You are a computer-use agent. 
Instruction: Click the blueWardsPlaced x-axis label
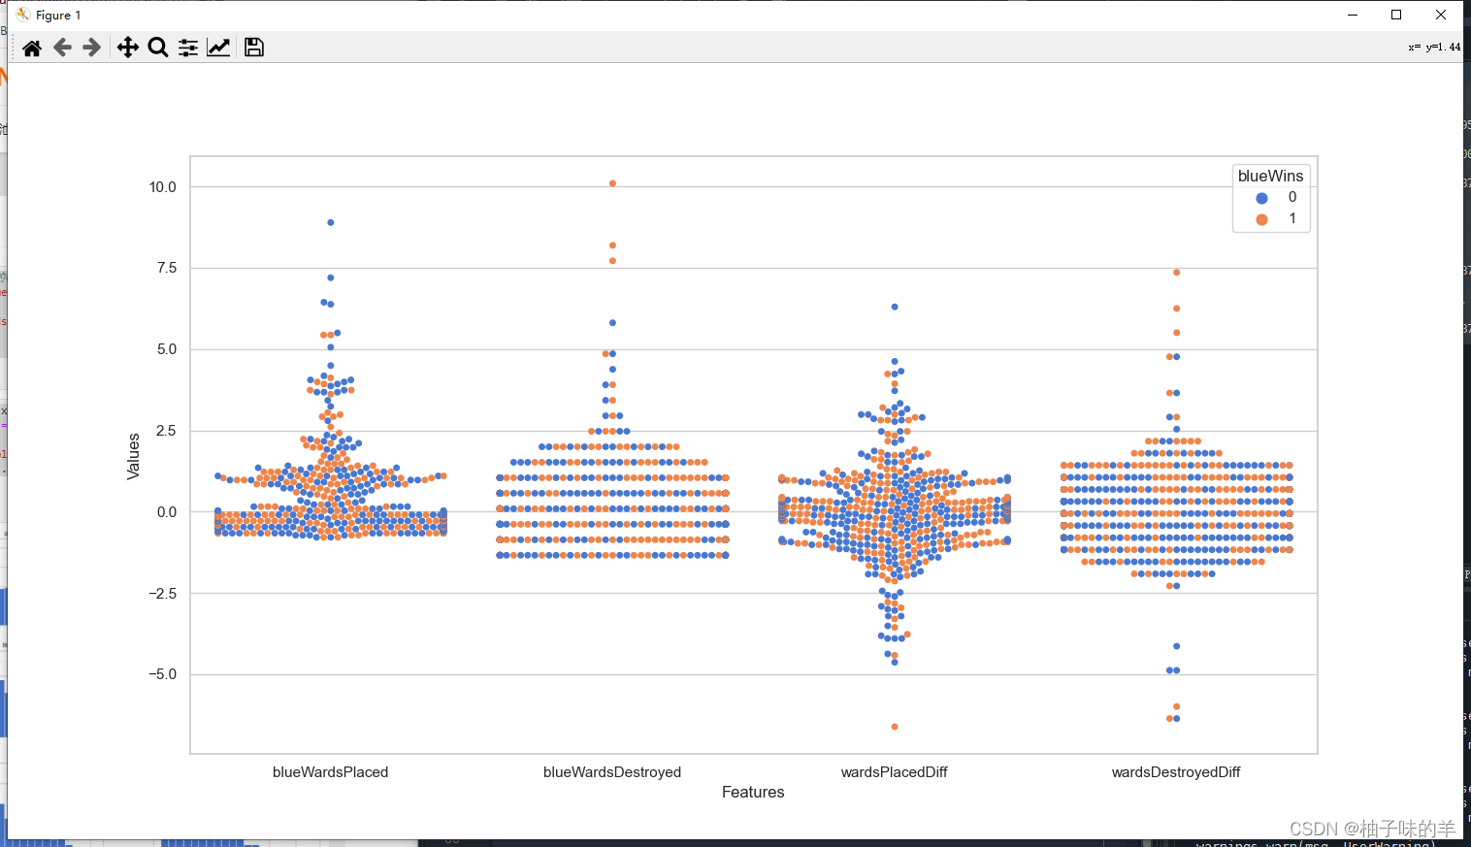(330, 772)
